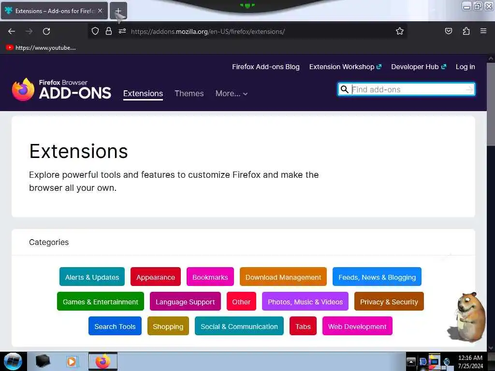Click the Firefox Browser ADD-ONS logo
This screenshot has width=495, height=371.
pos(61,90)
